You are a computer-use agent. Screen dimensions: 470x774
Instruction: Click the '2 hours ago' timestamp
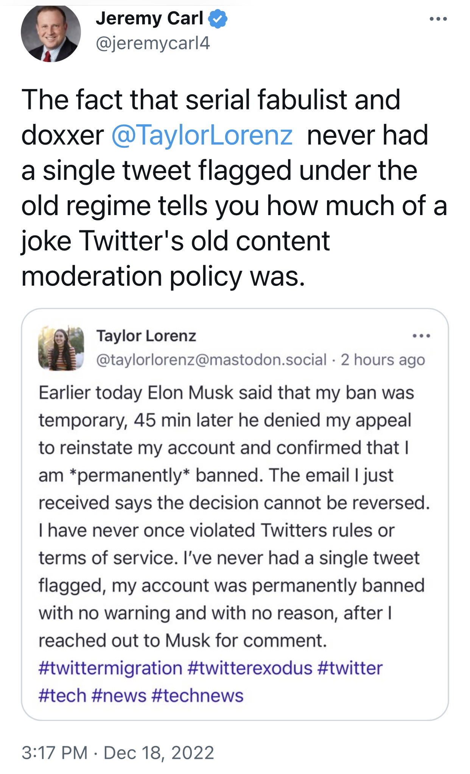point(383,359)
